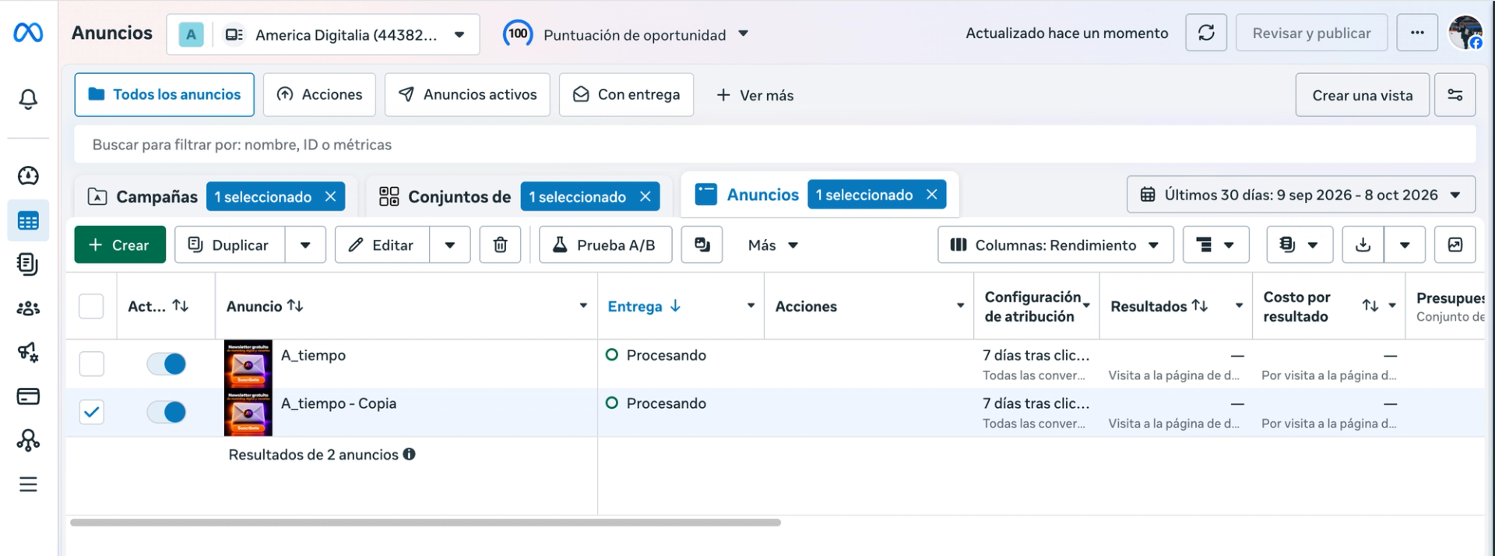This screenshot has width=1495, height=556.
Task: Click the copy/paste settings icon button
Action: 702,245
